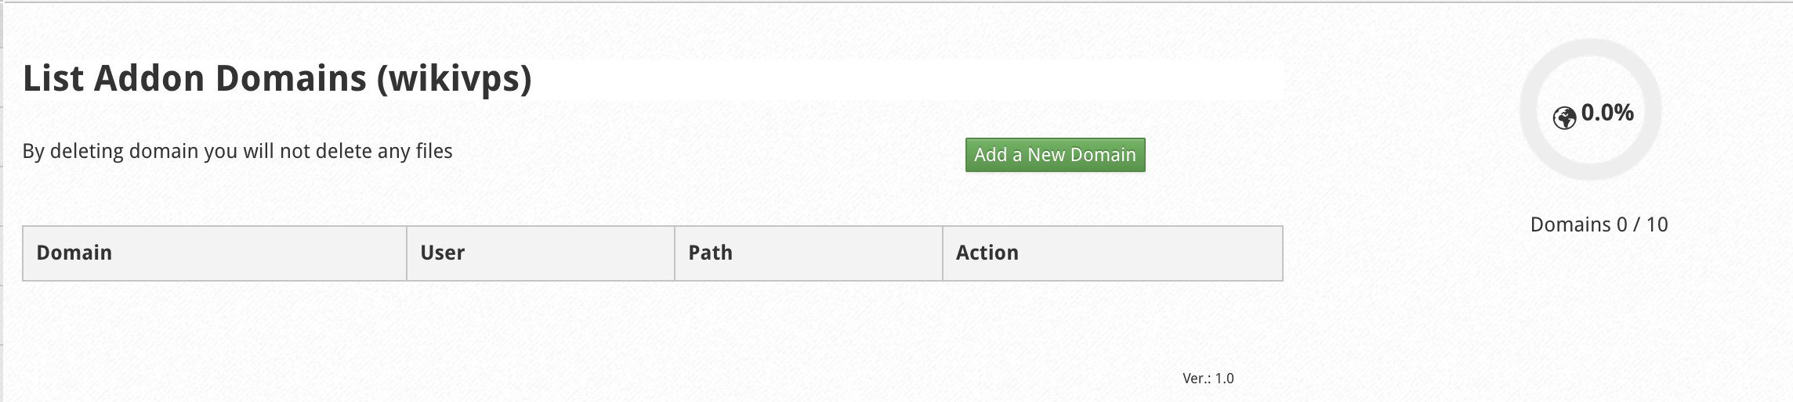This screenshot has height=402, width=1793.
Task: Click the white banner beside the heading
Action: (909, 78)
